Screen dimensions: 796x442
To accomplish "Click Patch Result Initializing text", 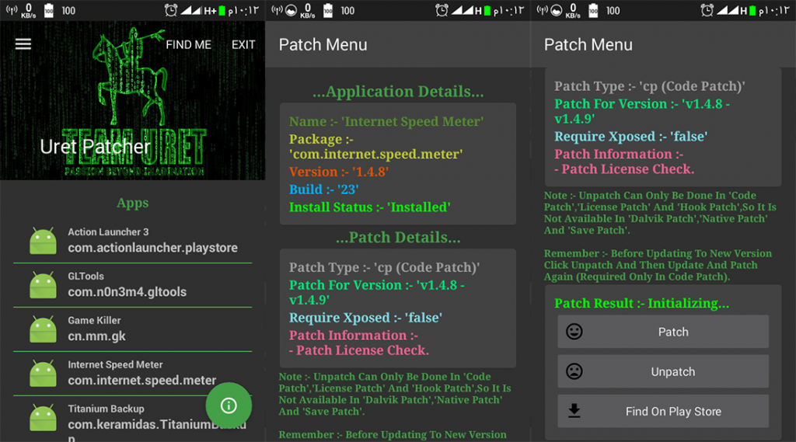I will pos(641,304).
